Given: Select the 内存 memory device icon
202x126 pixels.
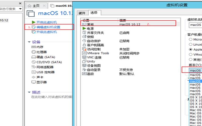Looking at the screenshot, I should (x=34, y=47).
